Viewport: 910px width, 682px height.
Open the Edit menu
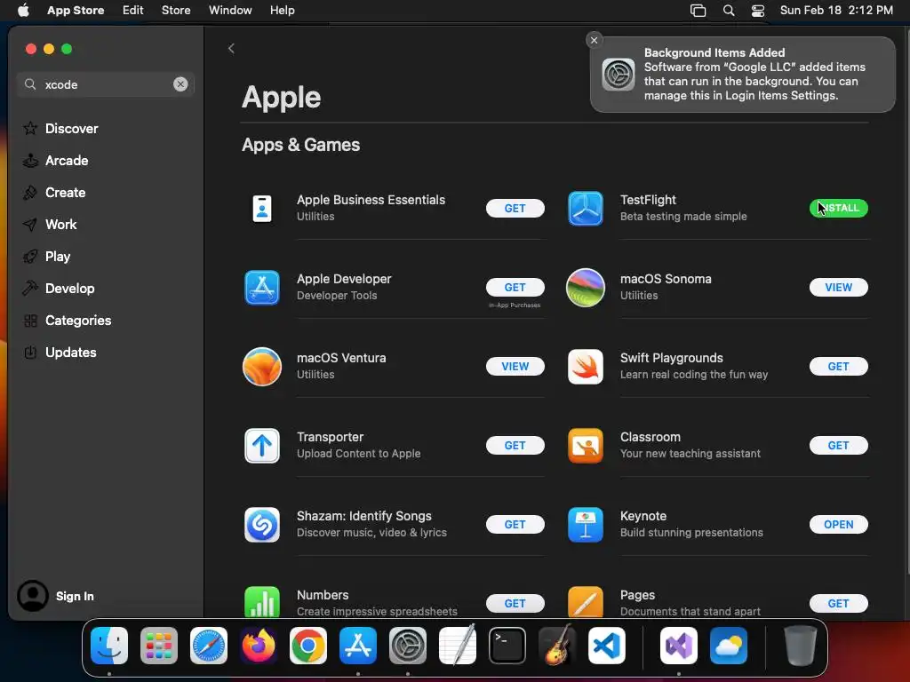coord(133,10)
